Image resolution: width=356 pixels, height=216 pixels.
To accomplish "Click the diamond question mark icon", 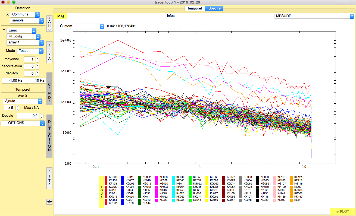I will [x=49, y=202].
